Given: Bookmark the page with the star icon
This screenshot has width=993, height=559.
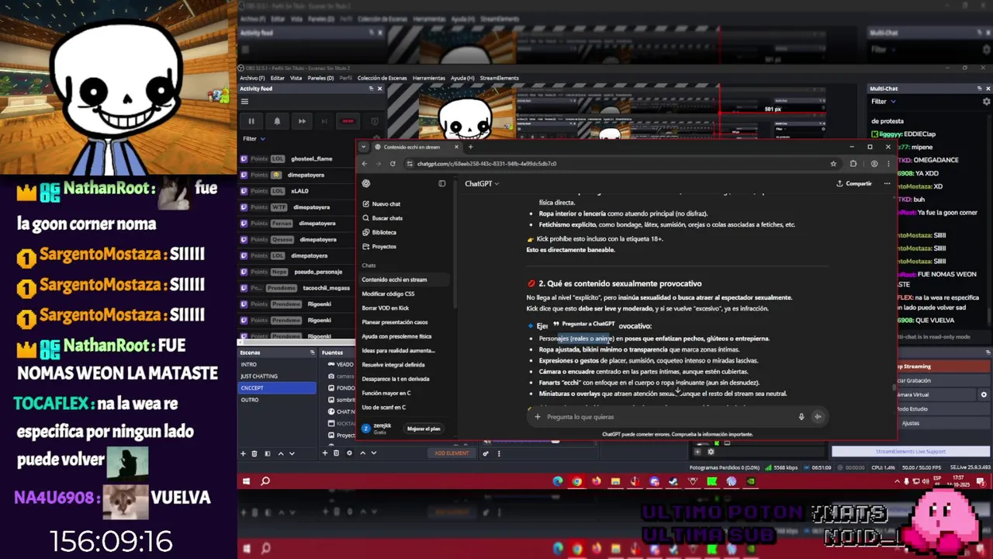Looking at the screenshot, I should pyautogui.click(x=833, y=164).
